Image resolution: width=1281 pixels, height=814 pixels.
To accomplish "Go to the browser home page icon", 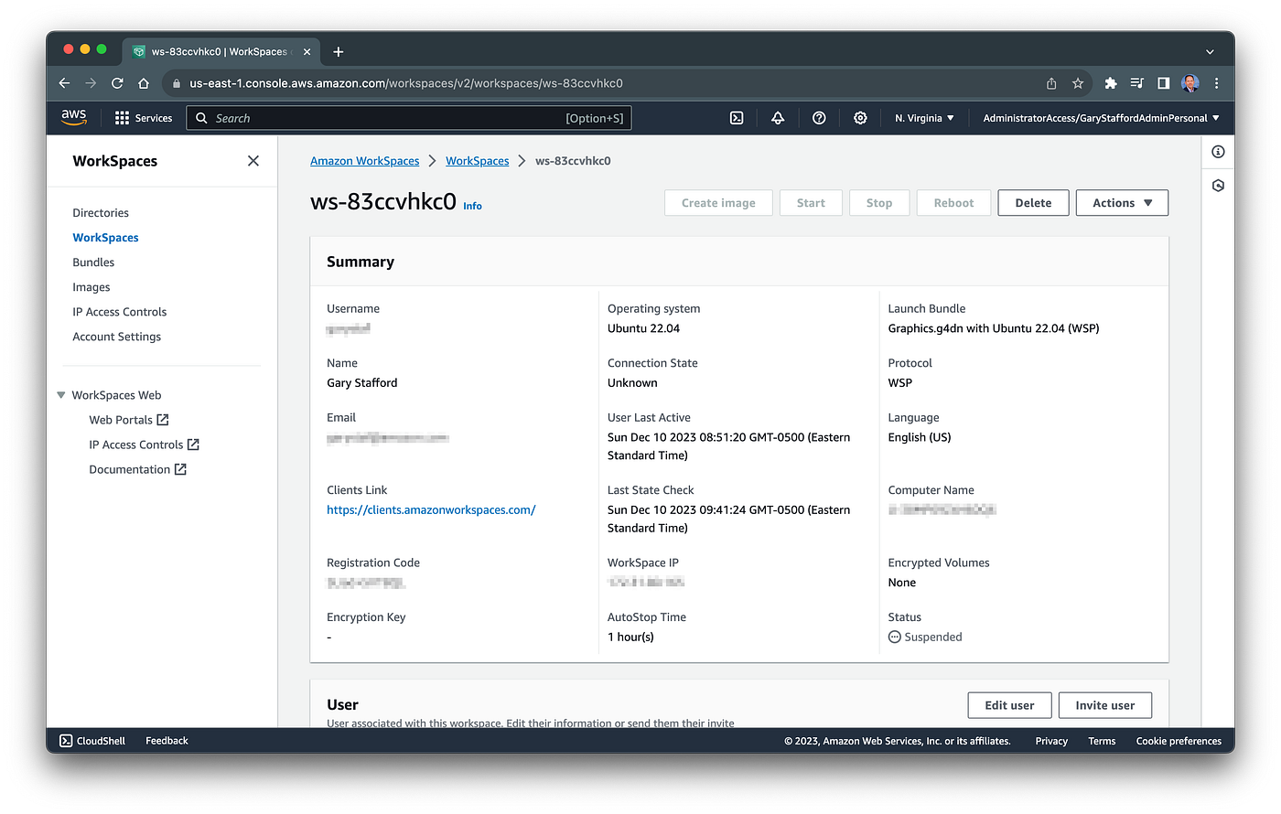I will click(144, 83).
